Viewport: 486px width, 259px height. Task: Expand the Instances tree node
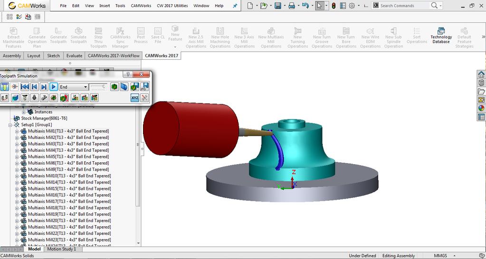24,112
